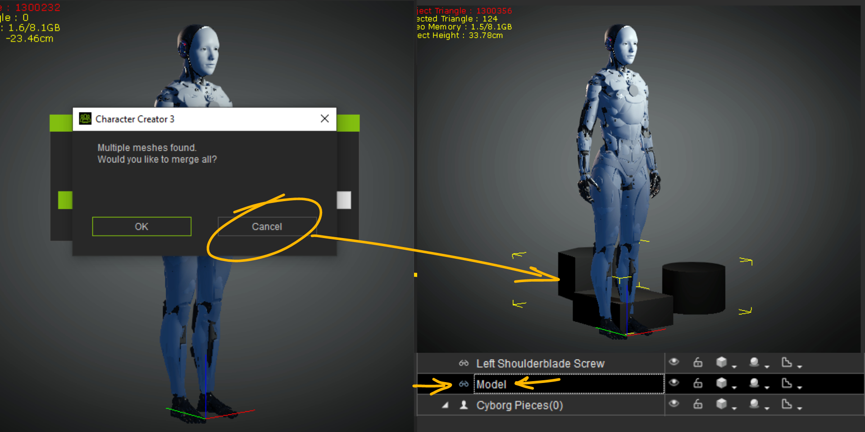Toggle the lock on the Model row

click(x=698, y=382)
